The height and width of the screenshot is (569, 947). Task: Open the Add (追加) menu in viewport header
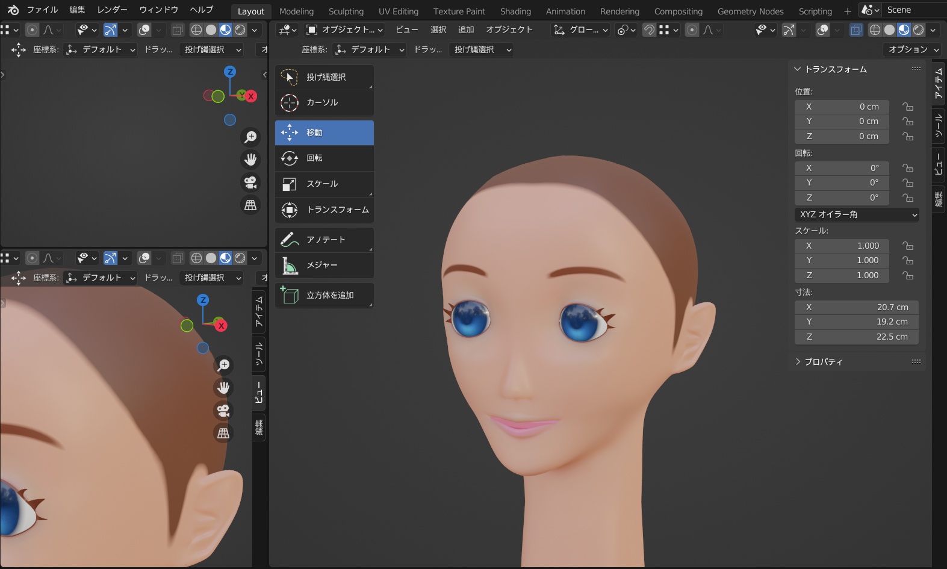[466, 30]
